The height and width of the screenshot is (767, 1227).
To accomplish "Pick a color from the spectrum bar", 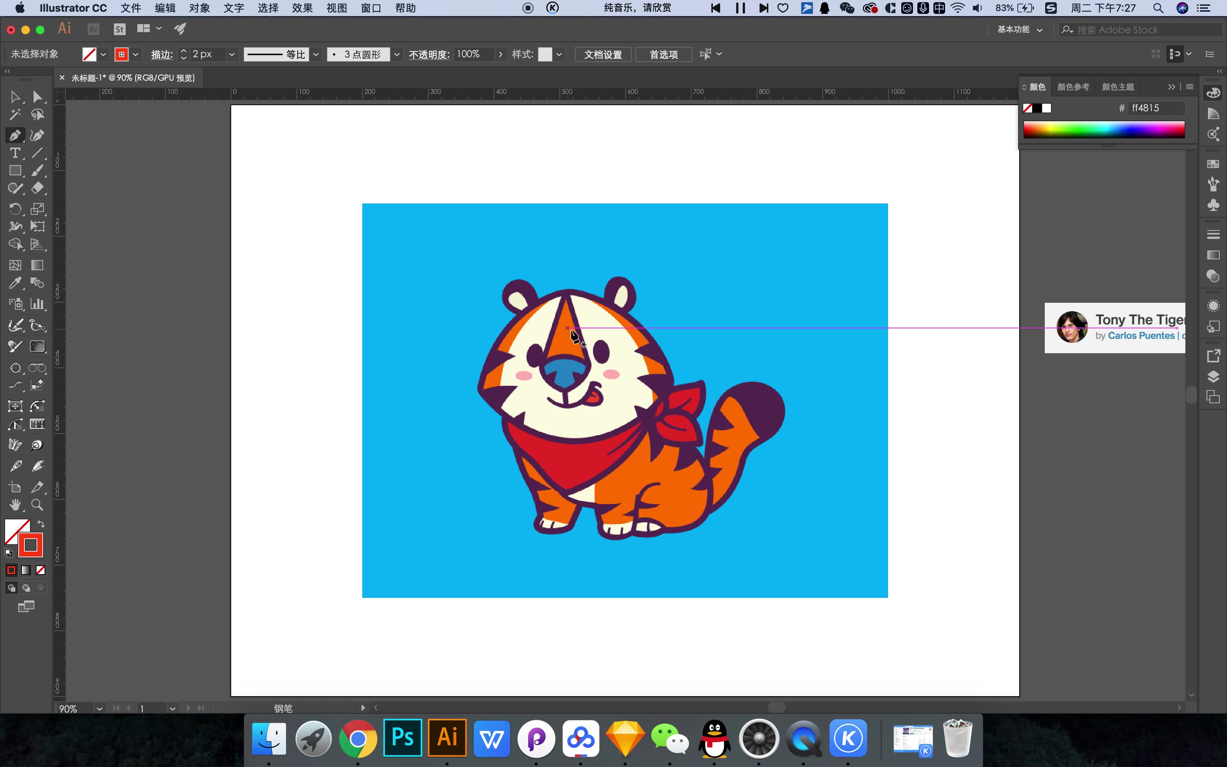I will (1103, 130).
